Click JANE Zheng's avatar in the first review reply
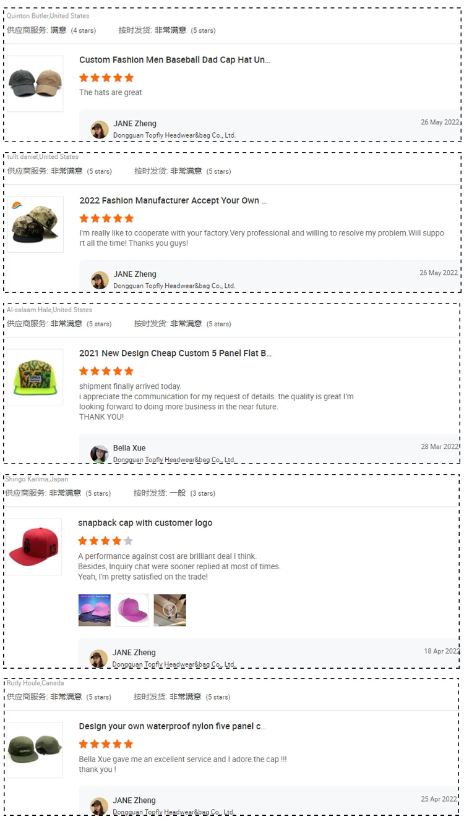 point(100,129)
